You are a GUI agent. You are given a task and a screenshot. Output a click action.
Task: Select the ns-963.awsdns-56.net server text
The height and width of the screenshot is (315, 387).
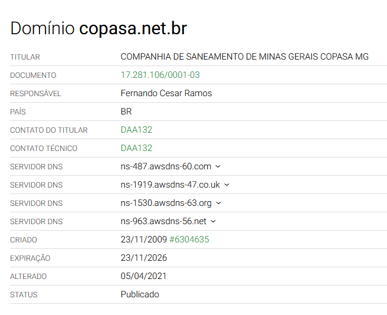(163, 221)
